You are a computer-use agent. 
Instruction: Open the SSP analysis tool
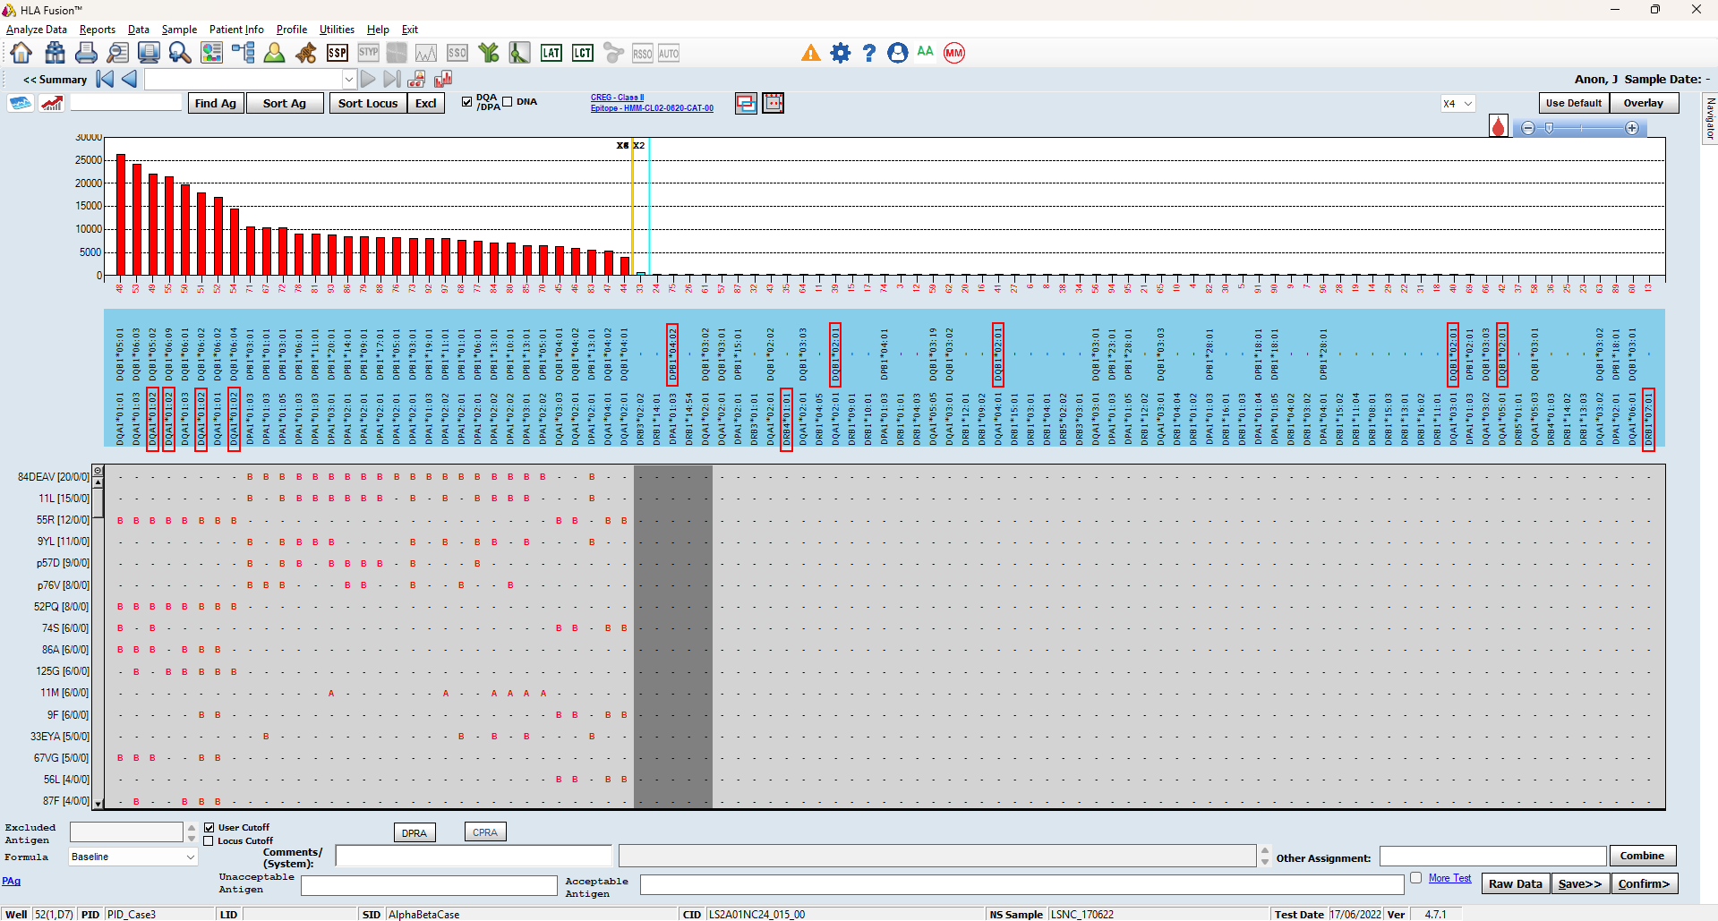[x=338, y=53]
